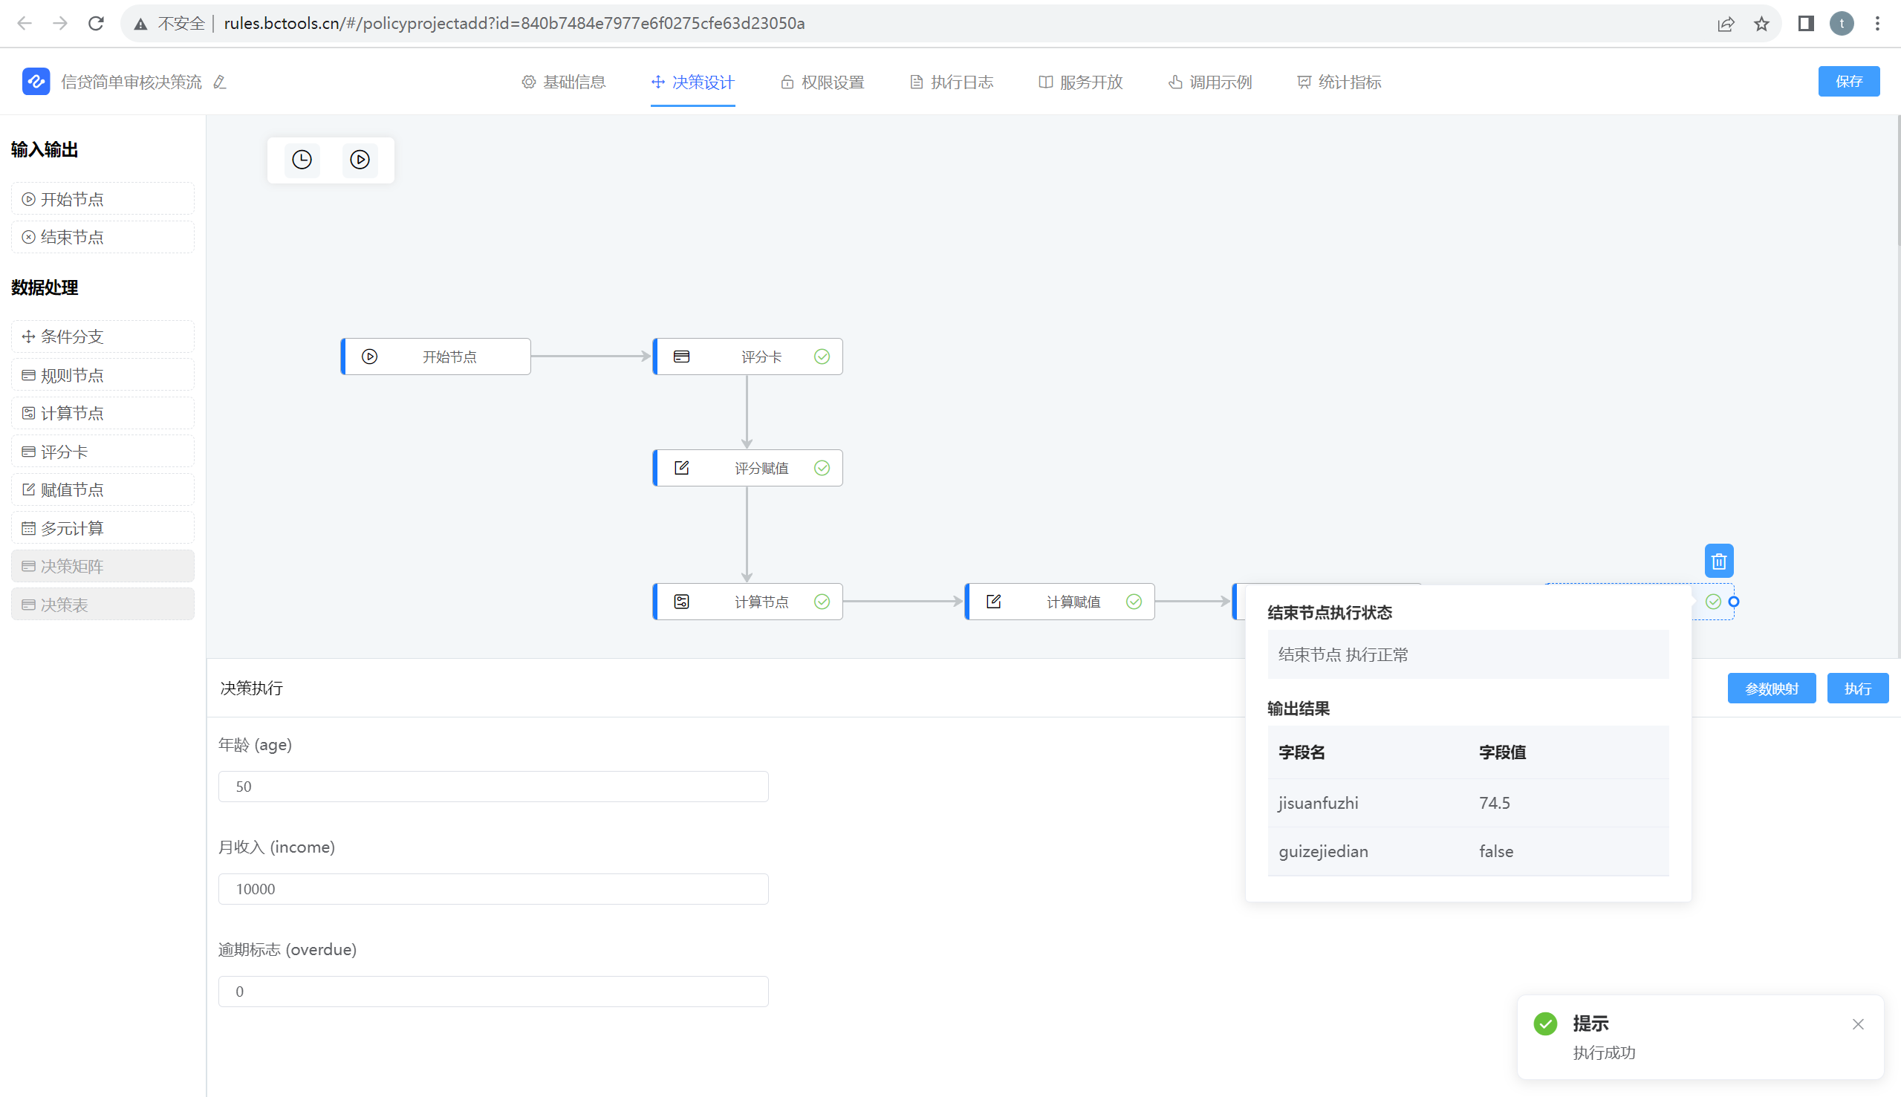
Task: Click guizejiedian field name cell
Action: (1323, 851)
